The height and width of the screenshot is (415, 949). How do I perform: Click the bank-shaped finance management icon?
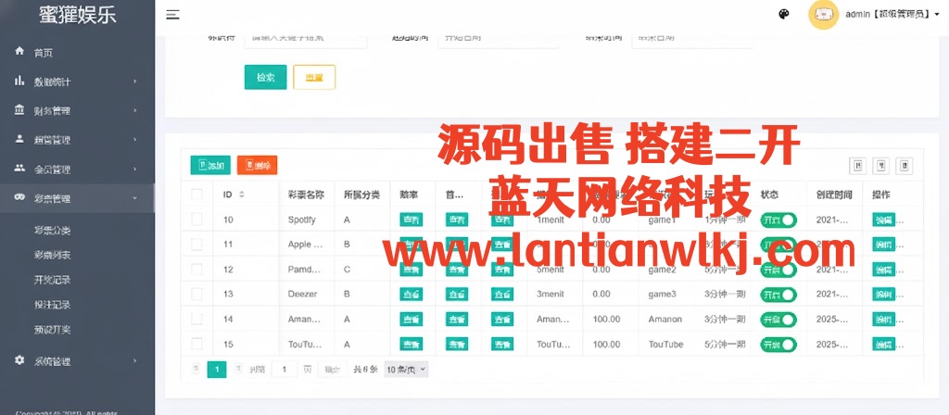[19, 110]
